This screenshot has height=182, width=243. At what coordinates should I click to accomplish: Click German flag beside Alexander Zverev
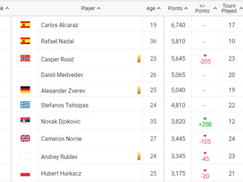click(25, 90)
